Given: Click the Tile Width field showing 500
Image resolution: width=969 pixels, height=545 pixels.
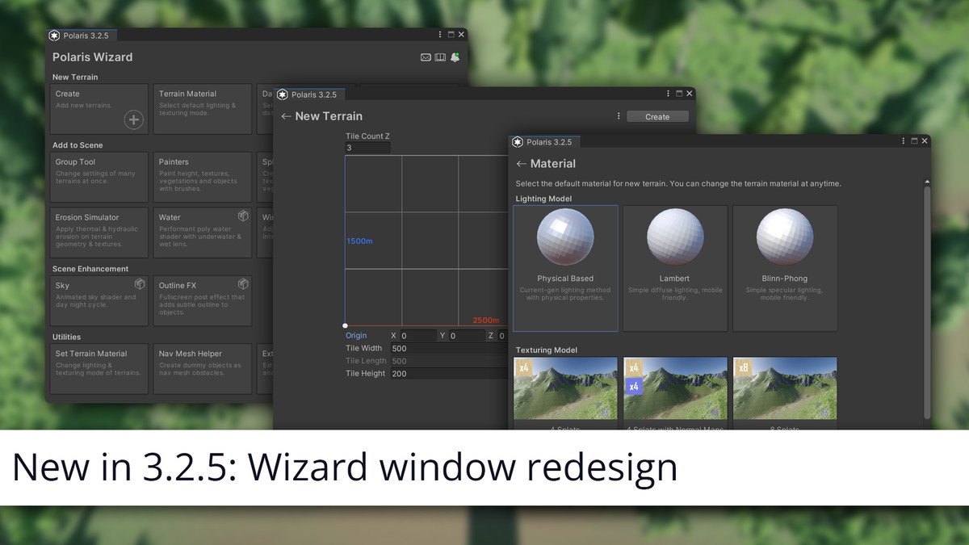Looking at the screenshot, I should point(451,349).
